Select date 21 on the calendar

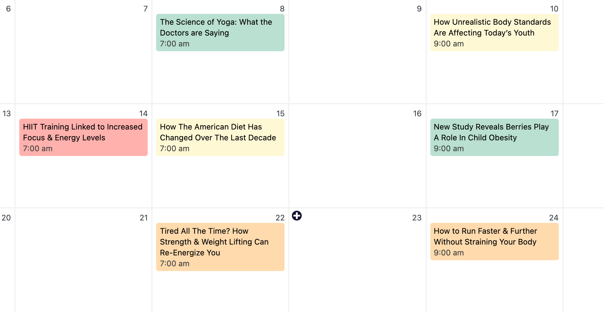pyautogui.click(x=144, y=218)
